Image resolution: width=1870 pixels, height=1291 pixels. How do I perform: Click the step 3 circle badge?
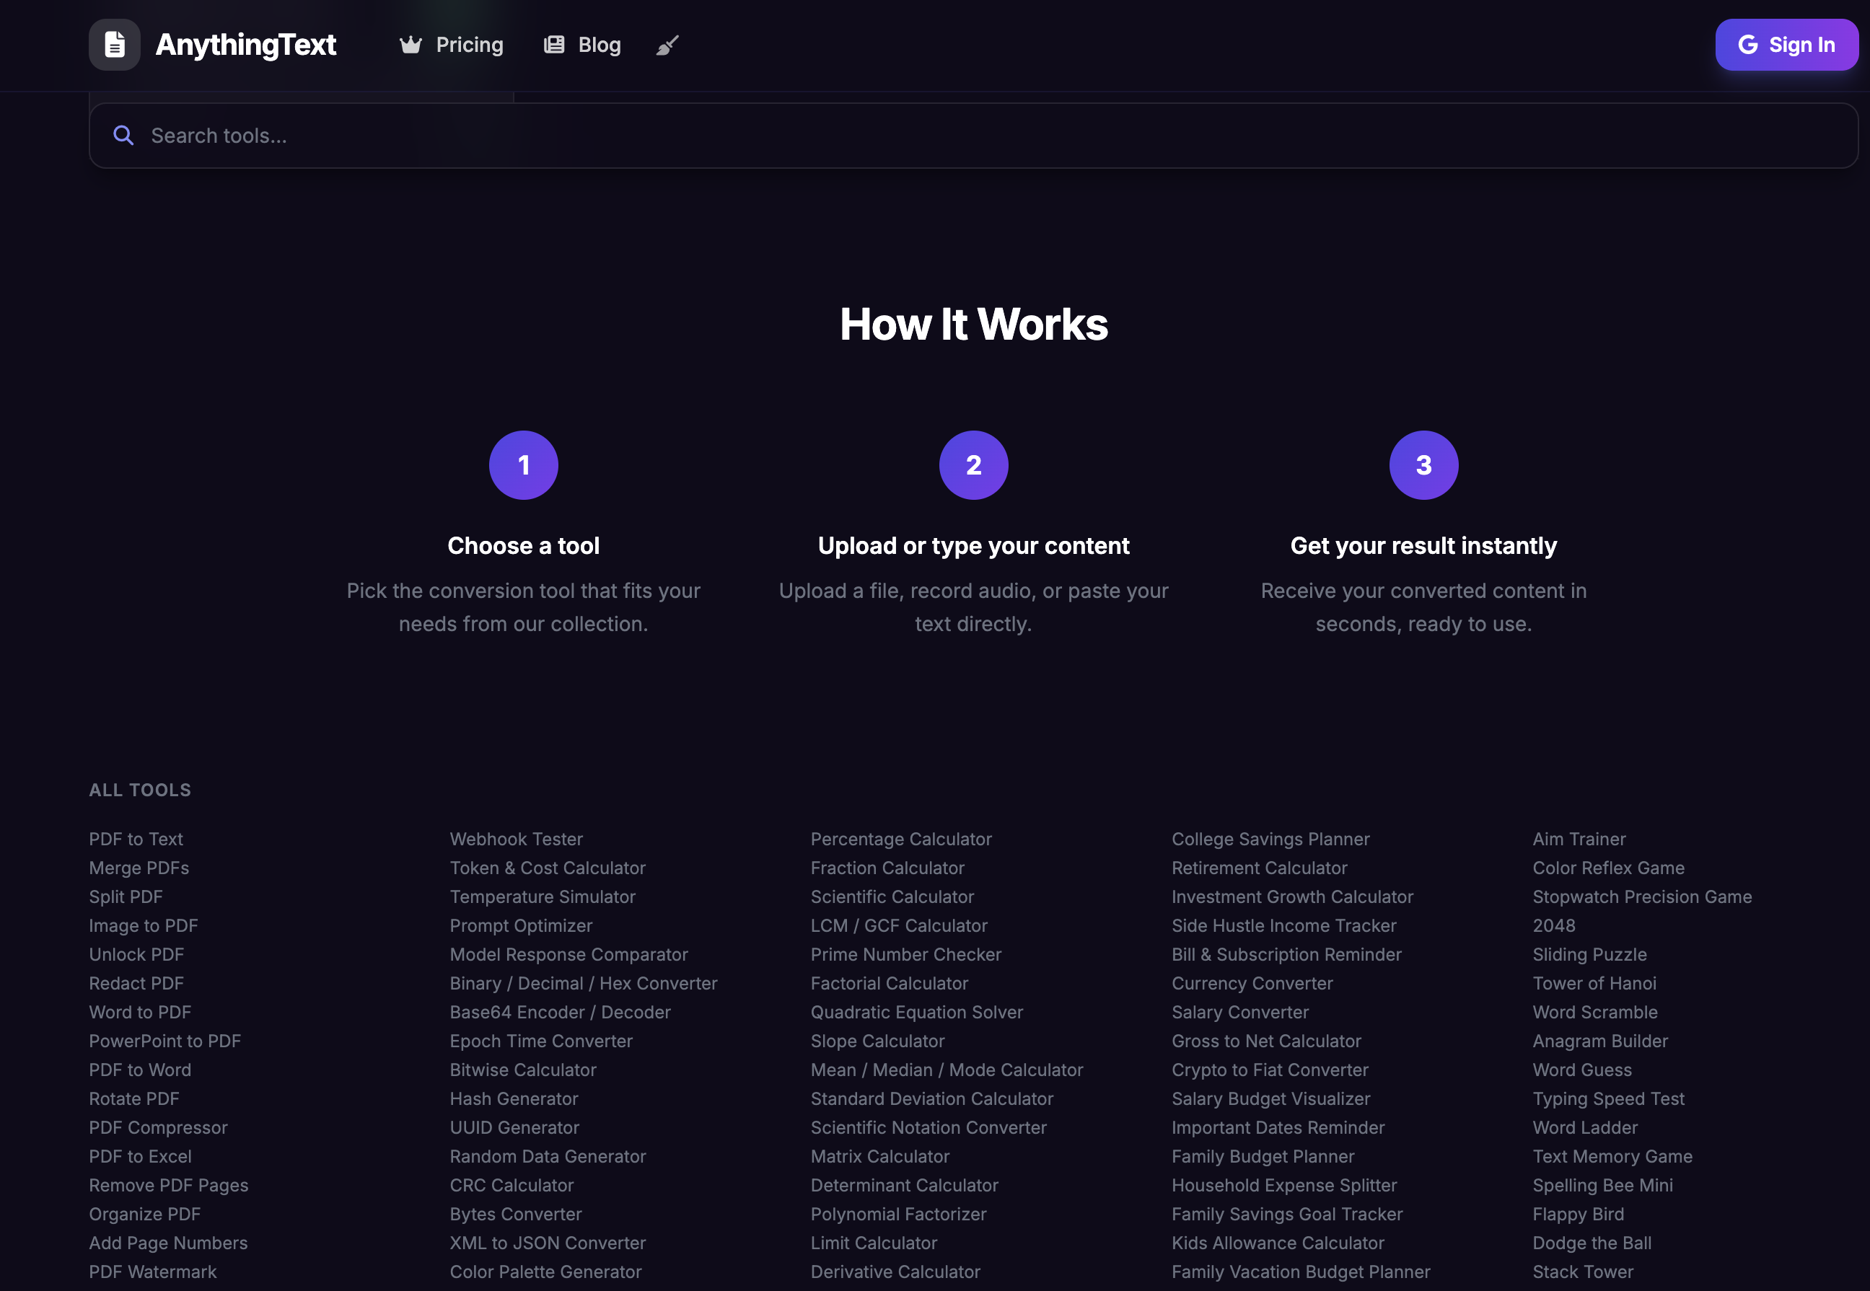coord(1423,465)
